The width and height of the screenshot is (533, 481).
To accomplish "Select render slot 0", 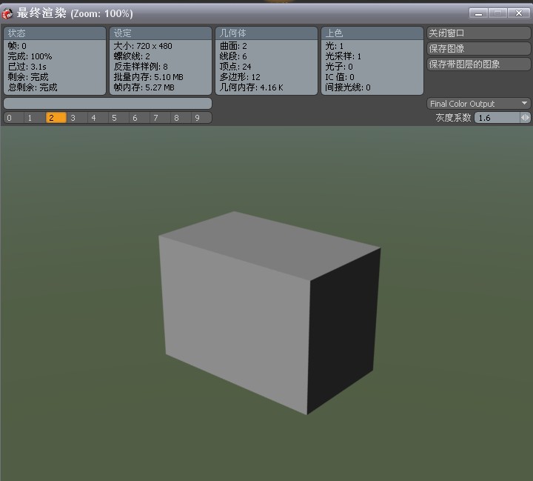I will pyautogui.click(x=13, y=118).
